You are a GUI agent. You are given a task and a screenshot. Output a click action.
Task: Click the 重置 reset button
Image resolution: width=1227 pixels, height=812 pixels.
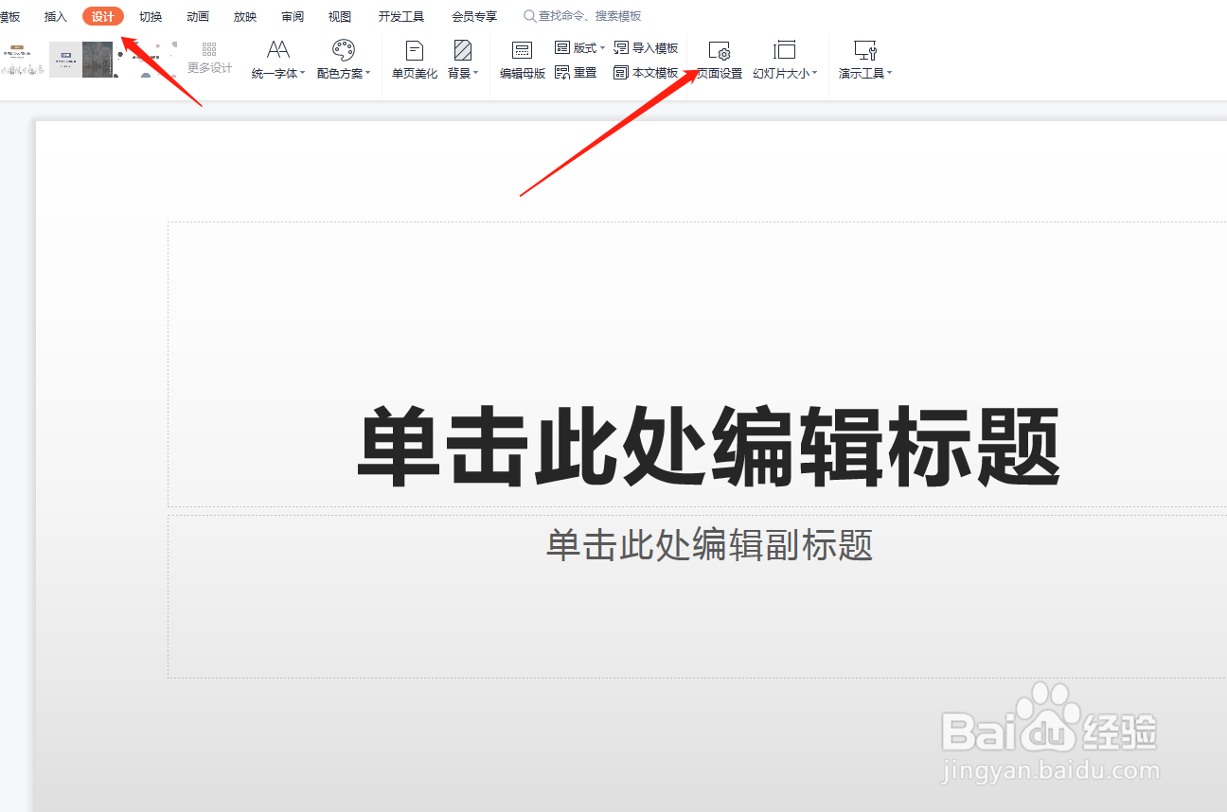click(576, 73)
